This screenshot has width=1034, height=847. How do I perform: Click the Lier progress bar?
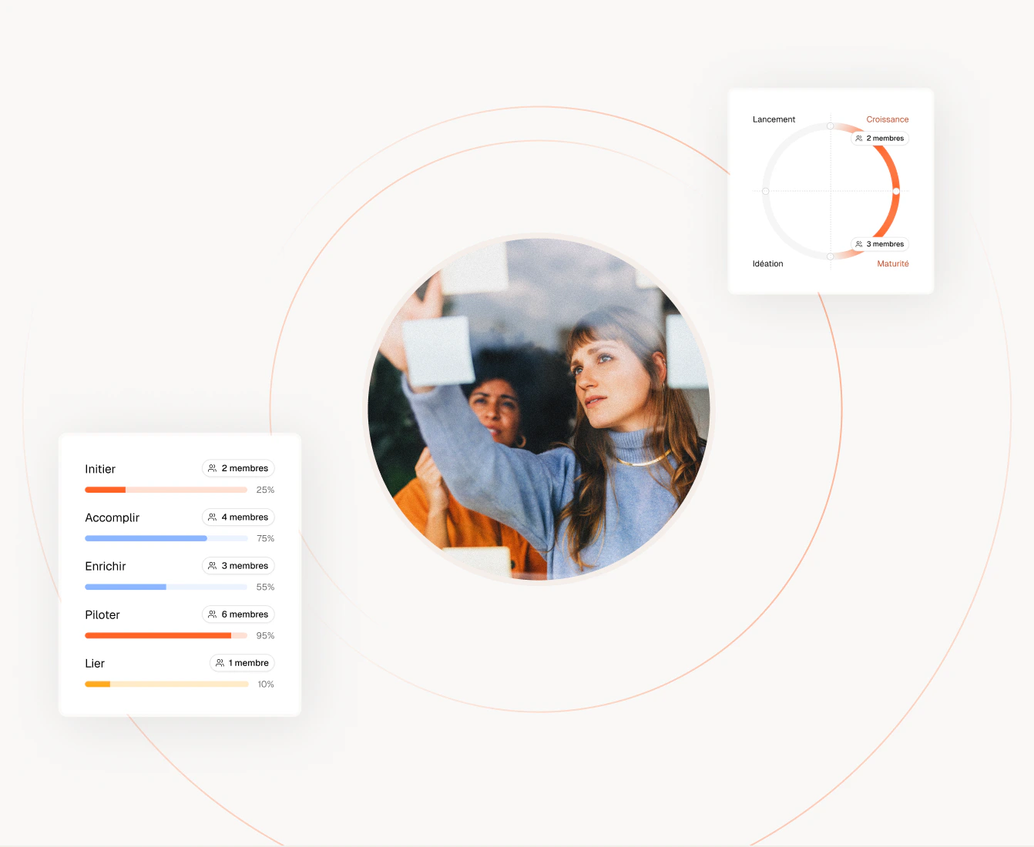166,684
